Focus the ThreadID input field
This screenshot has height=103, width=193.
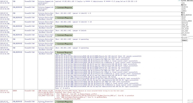click(191, 38)
